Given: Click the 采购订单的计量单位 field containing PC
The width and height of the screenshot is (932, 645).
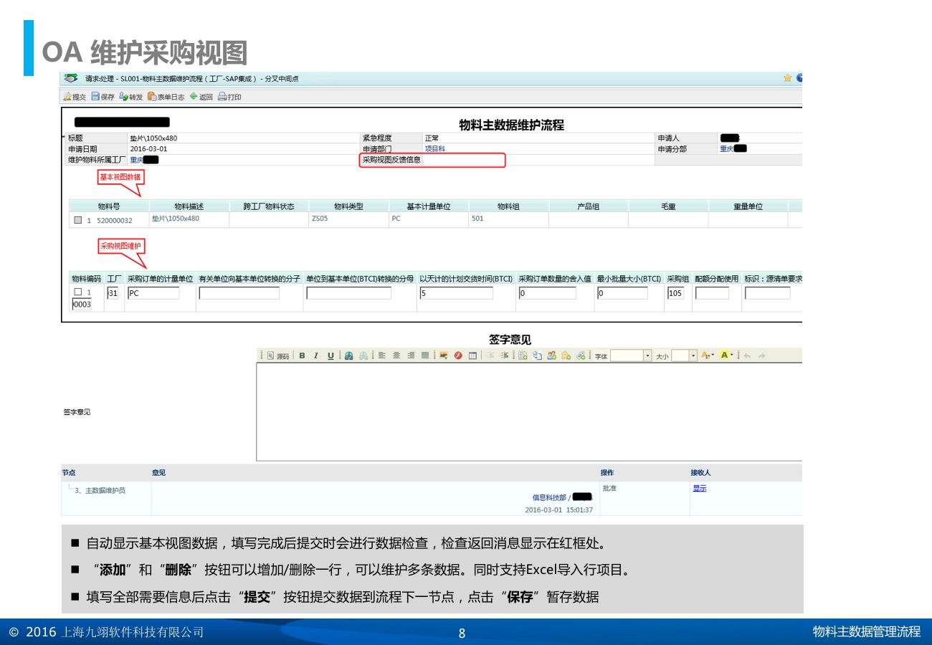Looking at the screenshot, I should coord(153,293).
